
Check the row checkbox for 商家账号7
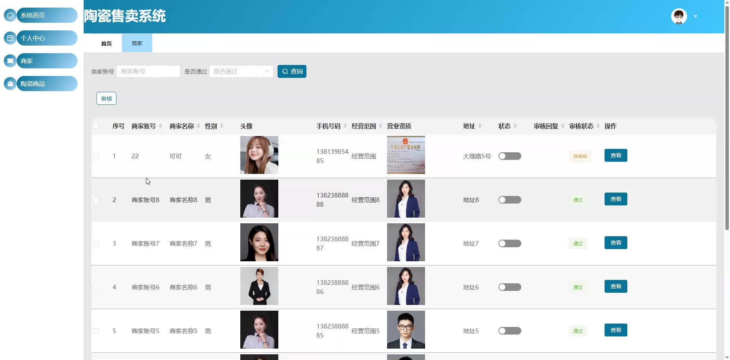[x=96, y=244]
